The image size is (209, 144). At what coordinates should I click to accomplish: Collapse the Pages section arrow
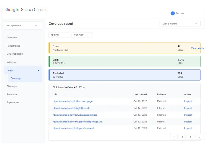(38, 71)
